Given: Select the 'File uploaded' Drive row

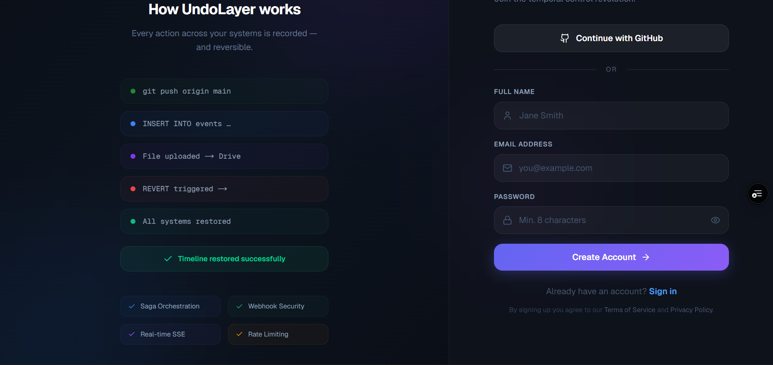Looking at the screenshot, I should (224, 156).
